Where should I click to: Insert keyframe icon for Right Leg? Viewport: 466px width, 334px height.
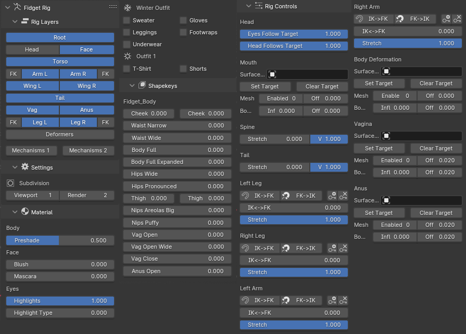click(332, 248)
